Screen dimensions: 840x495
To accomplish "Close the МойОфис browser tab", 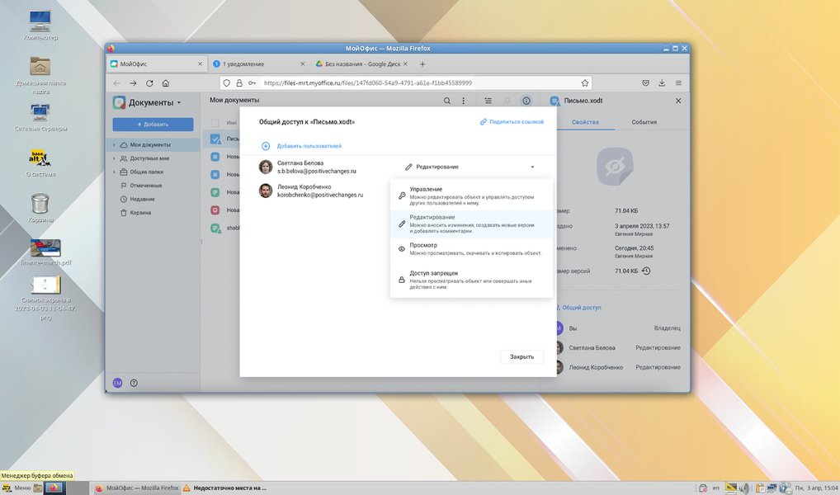I will point(200,64).
